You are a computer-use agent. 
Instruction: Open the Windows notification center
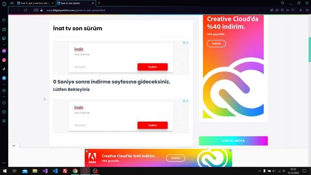pyautogui.click(x=305, y=171)
